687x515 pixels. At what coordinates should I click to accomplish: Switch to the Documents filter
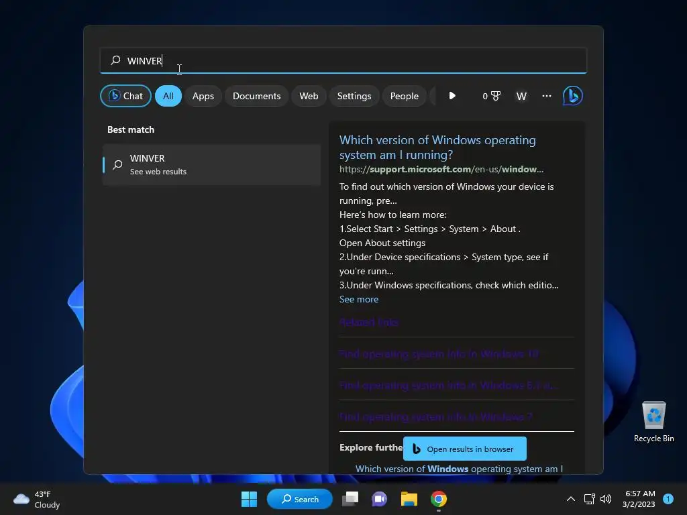point(257,96)
